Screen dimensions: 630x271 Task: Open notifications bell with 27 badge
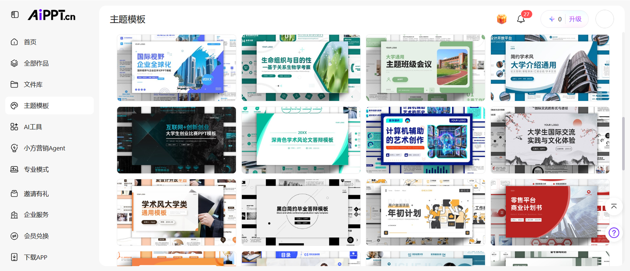521,19
